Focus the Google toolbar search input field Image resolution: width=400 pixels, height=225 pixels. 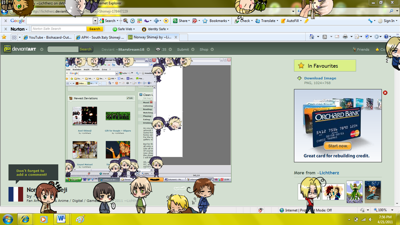pyautogui.click(x=60, y=20)
